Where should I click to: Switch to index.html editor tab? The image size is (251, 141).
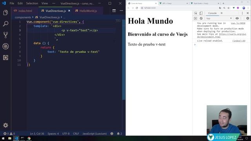25,11
